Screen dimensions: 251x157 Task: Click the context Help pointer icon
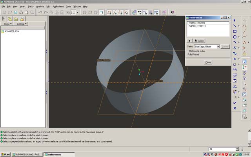tap(173, 13)
